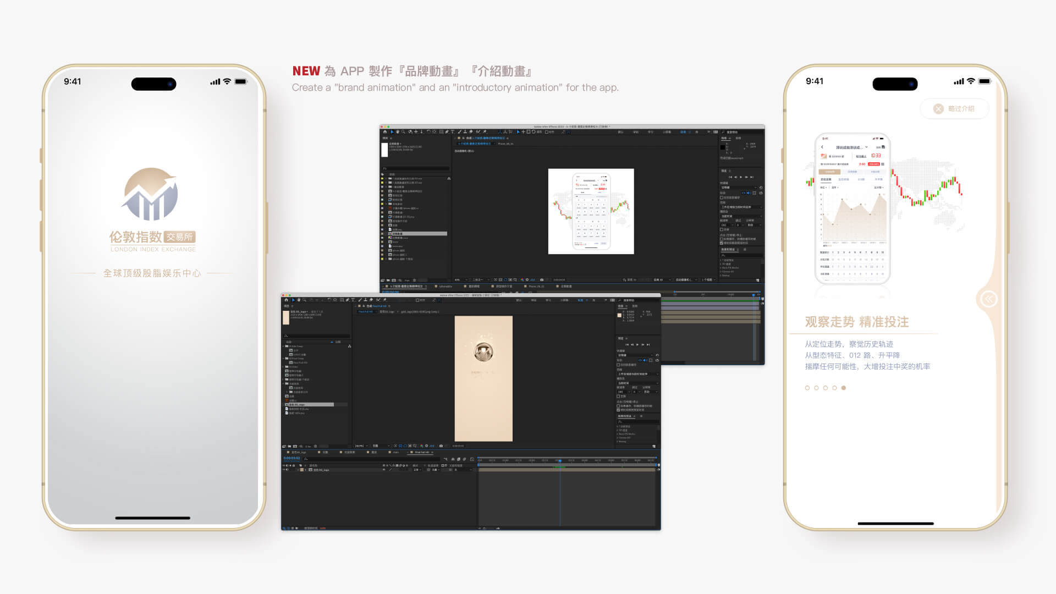Image resolution: width=1056 pixels, height=594 pixels.
Task: Select the Pen tool in rear After Effects window
Action: coord(447,132)
